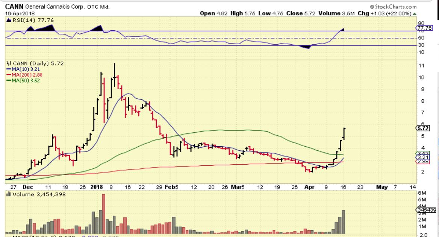Open the StockCharts.com copyright link

(393, 7)
